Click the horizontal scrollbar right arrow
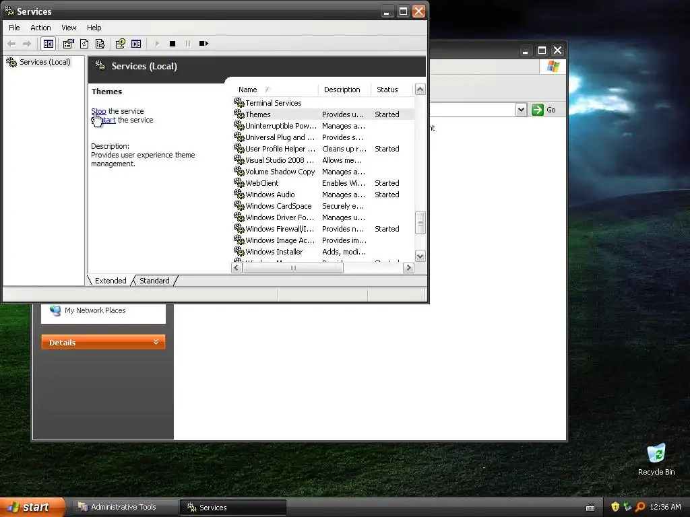Screen dimensions: 690x517 [x=408, y=267]
